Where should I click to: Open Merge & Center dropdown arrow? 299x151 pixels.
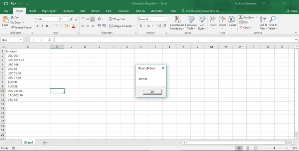click(135, 26)
